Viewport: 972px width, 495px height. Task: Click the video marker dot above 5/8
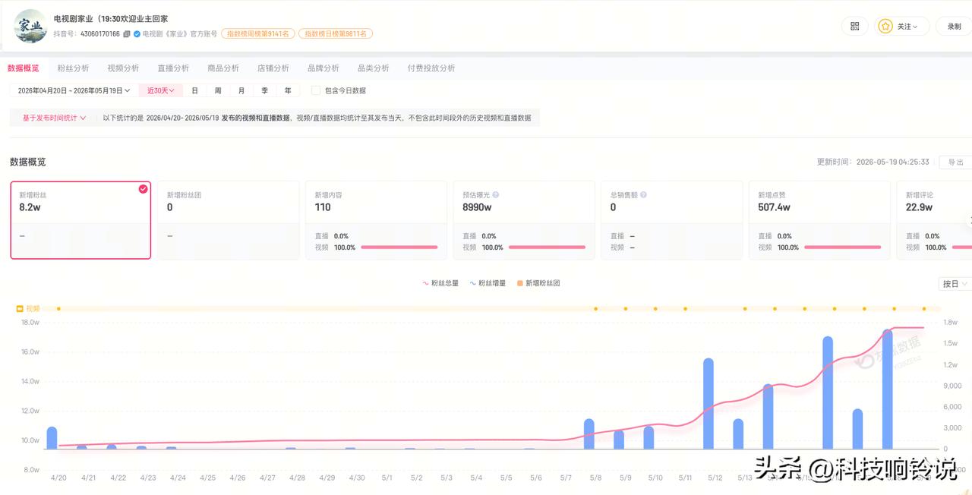(595, 309)
